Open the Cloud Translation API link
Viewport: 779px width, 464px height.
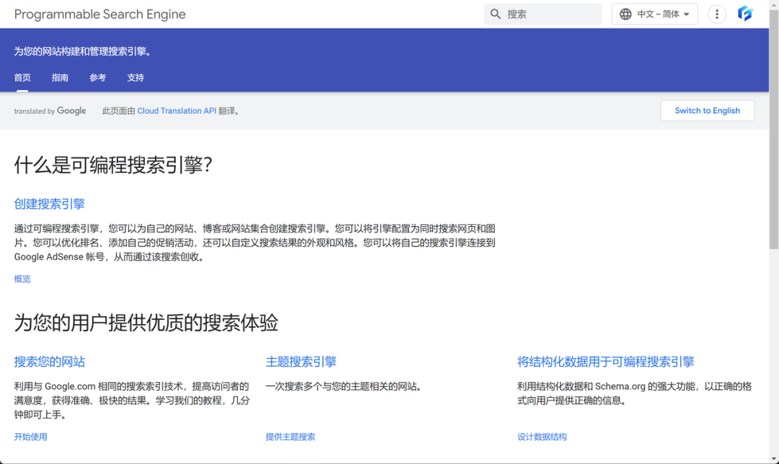coord(177,111)
